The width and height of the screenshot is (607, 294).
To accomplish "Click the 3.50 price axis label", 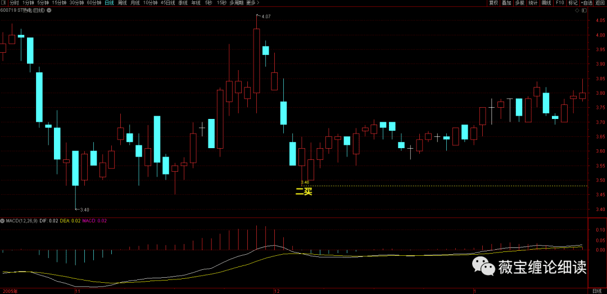I will tap(601, 181).
